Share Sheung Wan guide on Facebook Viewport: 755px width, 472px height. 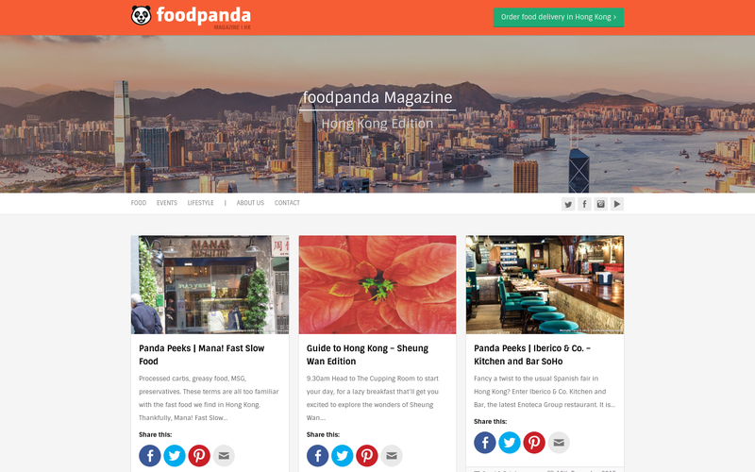coord(317,456)
